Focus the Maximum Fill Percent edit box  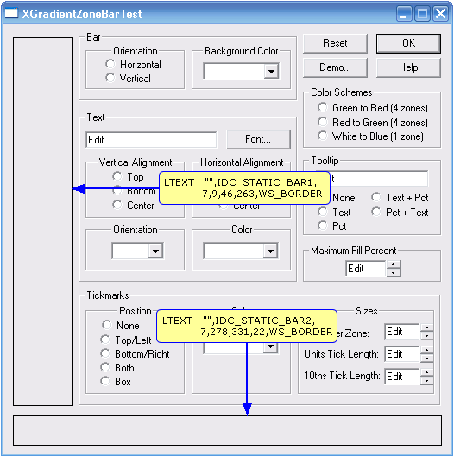pyautogui.click(x=366, y=269)
